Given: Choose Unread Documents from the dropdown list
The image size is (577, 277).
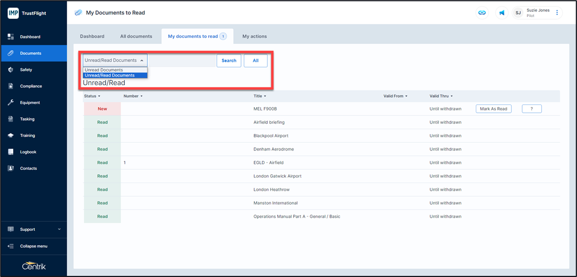Looking at the screenshot, I should [x=104, y=70].
